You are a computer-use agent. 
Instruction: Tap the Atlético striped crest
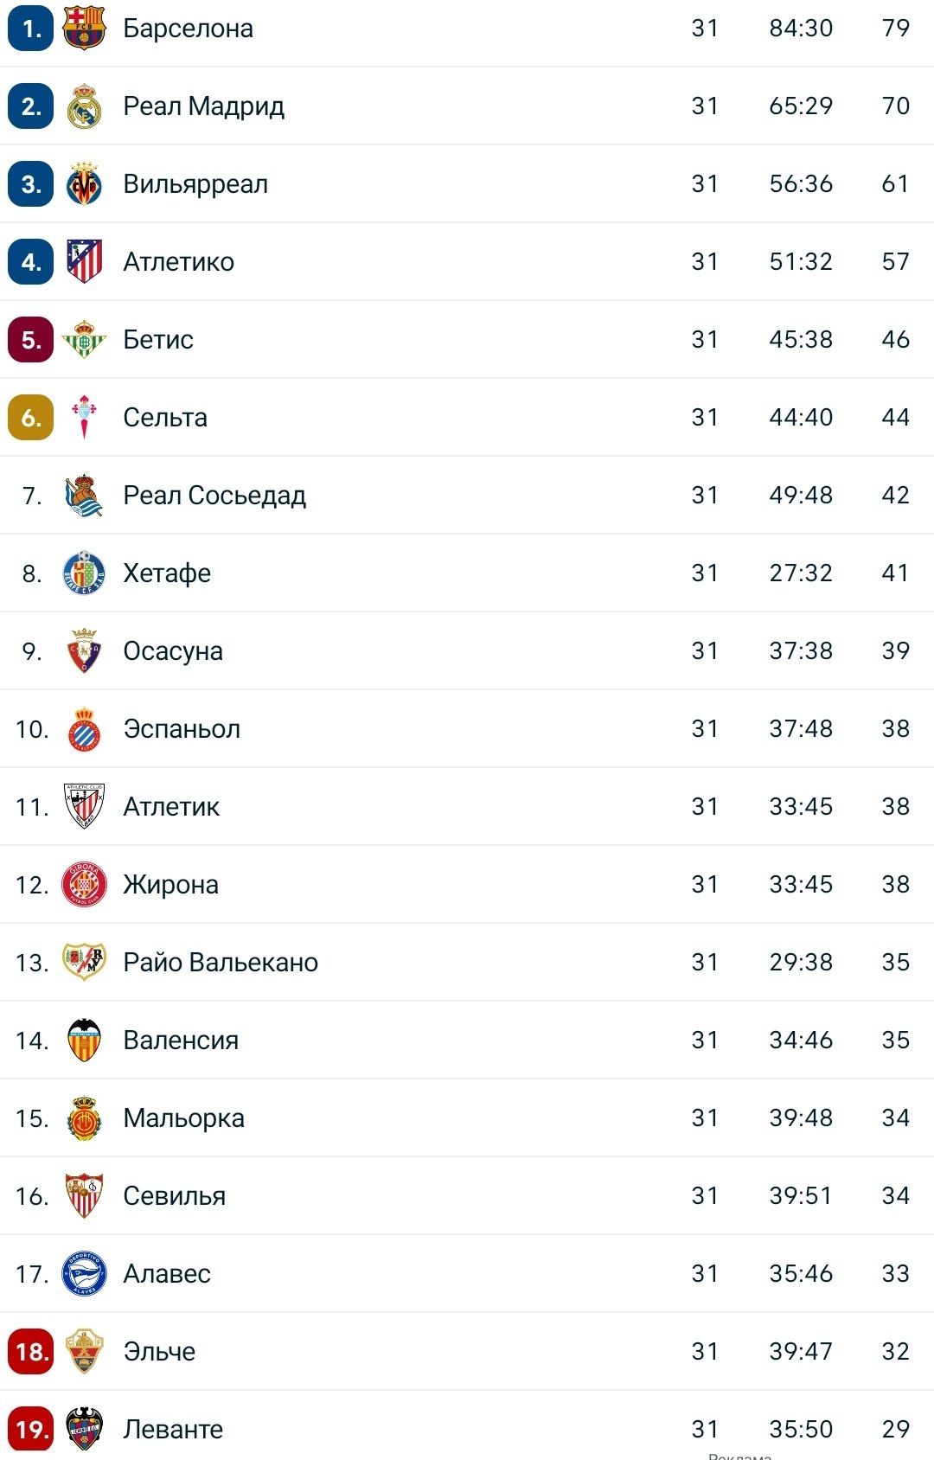(x=84, y=261)
